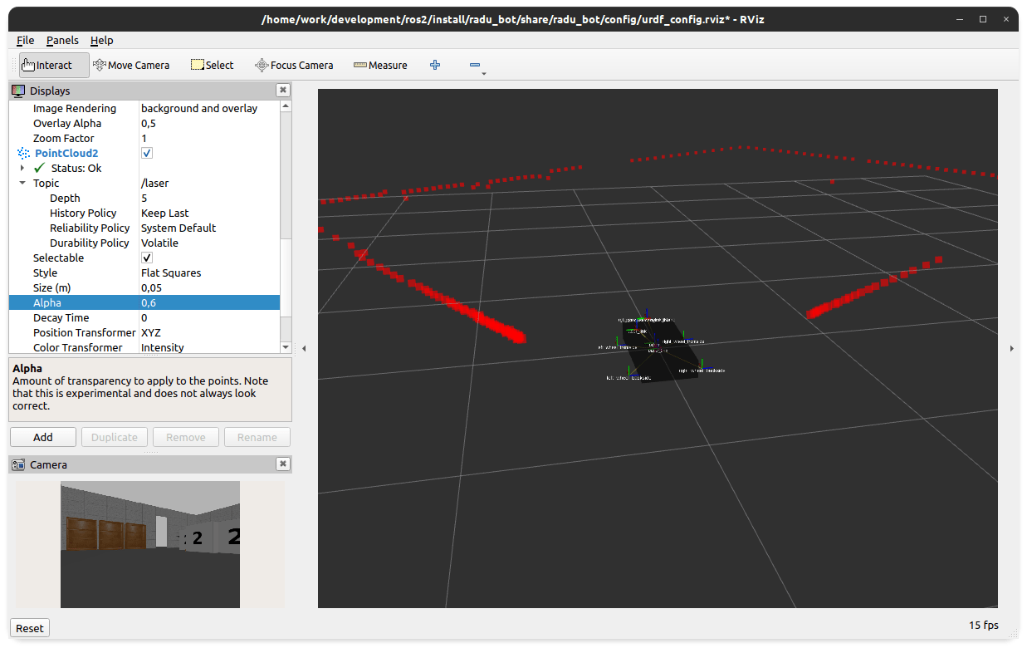The image size is (1027, 648).
Task: Select the Interact tool
Action: (47, 65)
